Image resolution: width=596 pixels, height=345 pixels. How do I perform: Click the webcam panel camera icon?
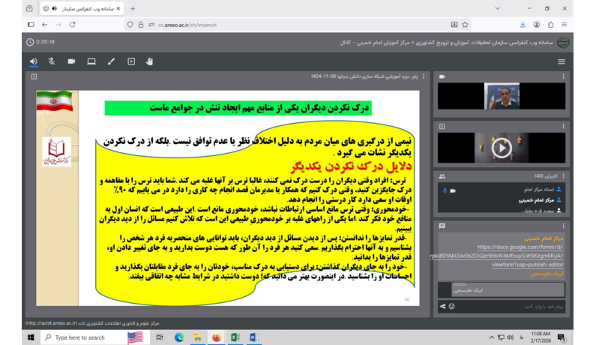pos(442,76)
